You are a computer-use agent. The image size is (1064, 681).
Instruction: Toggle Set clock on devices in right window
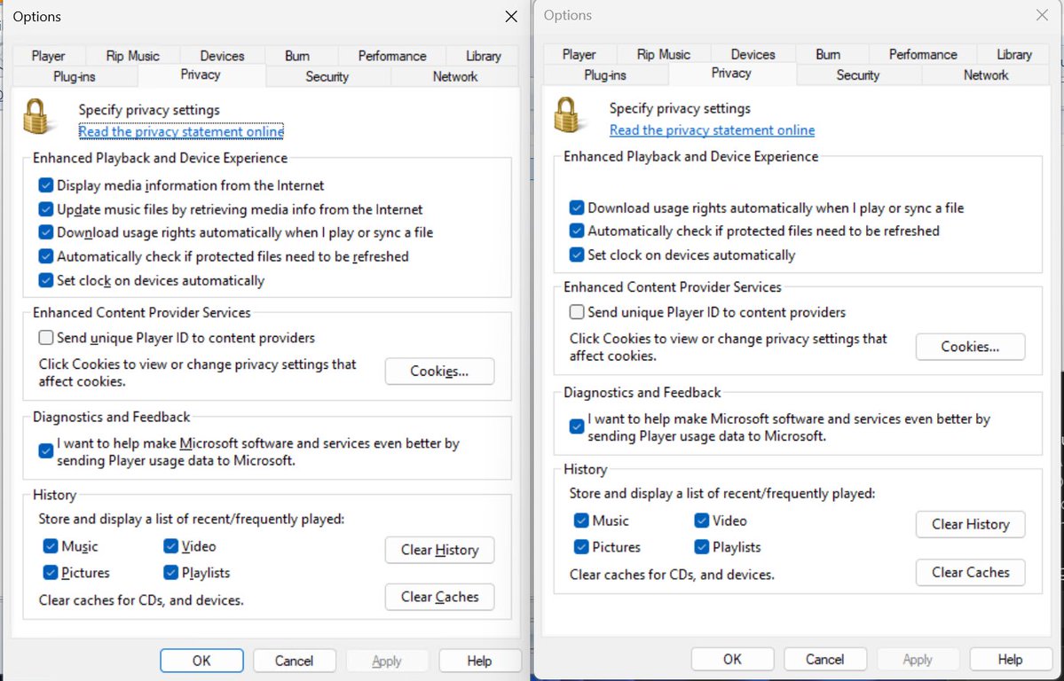[x=576, y=255]
